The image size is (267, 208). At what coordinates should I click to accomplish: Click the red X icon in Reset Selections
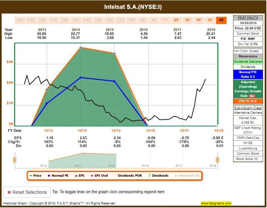[9, 192]
